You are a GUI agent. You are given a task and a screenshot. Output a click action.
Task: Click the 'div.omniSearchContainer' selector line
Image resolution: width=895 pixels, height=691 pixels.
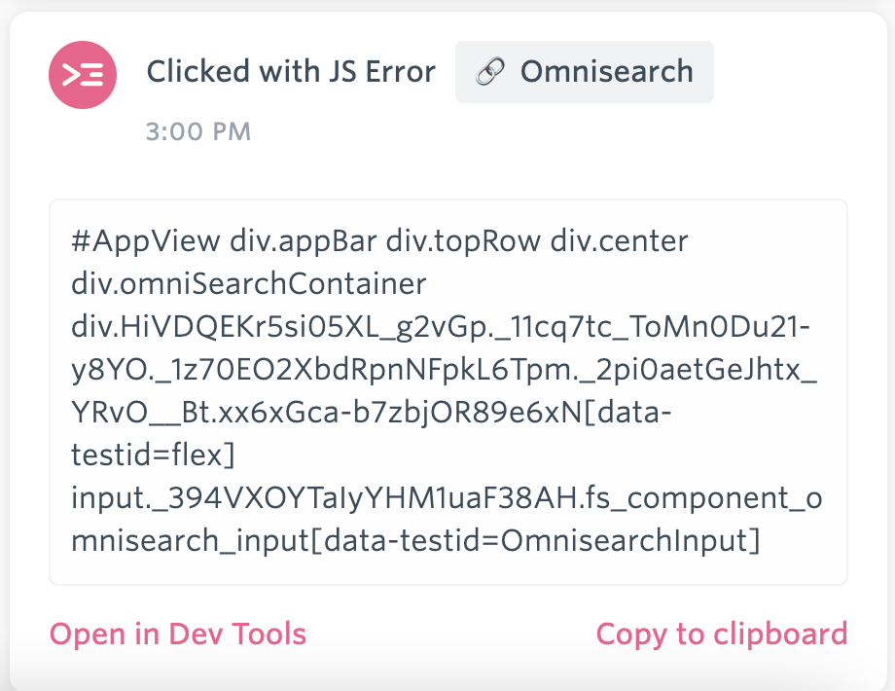[249, 284]
